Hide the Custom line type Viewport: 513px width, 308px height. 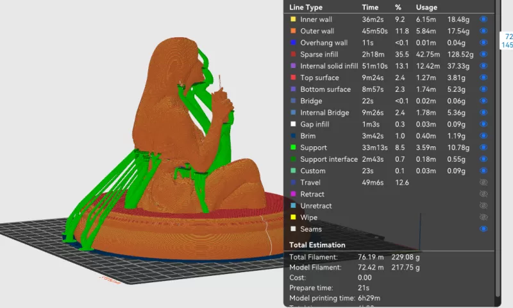tap(484, 171)
